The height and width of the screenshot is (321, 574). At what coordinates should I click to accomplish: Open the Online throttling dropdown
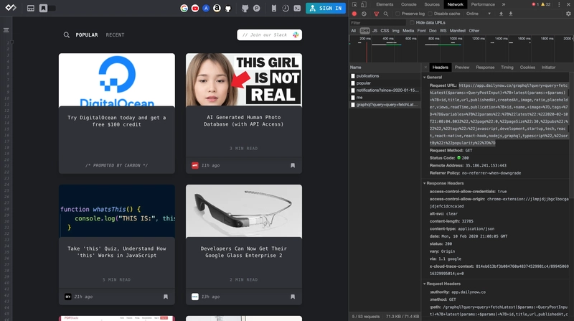[479, 14]
